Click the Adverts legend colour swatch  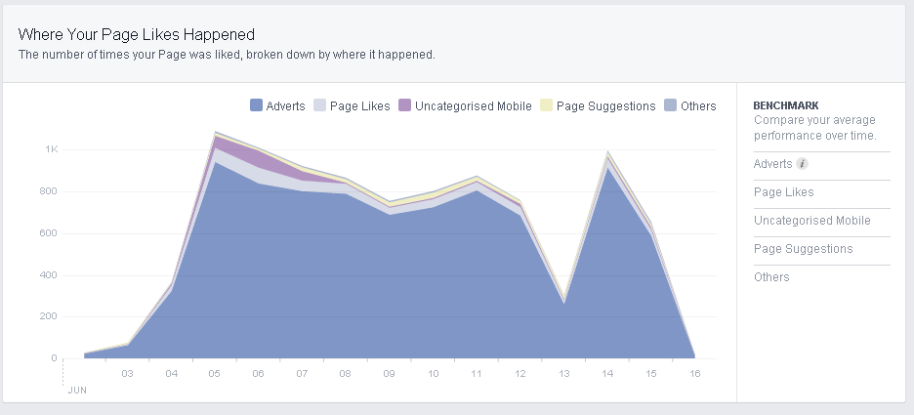click(x=256, y=105)
